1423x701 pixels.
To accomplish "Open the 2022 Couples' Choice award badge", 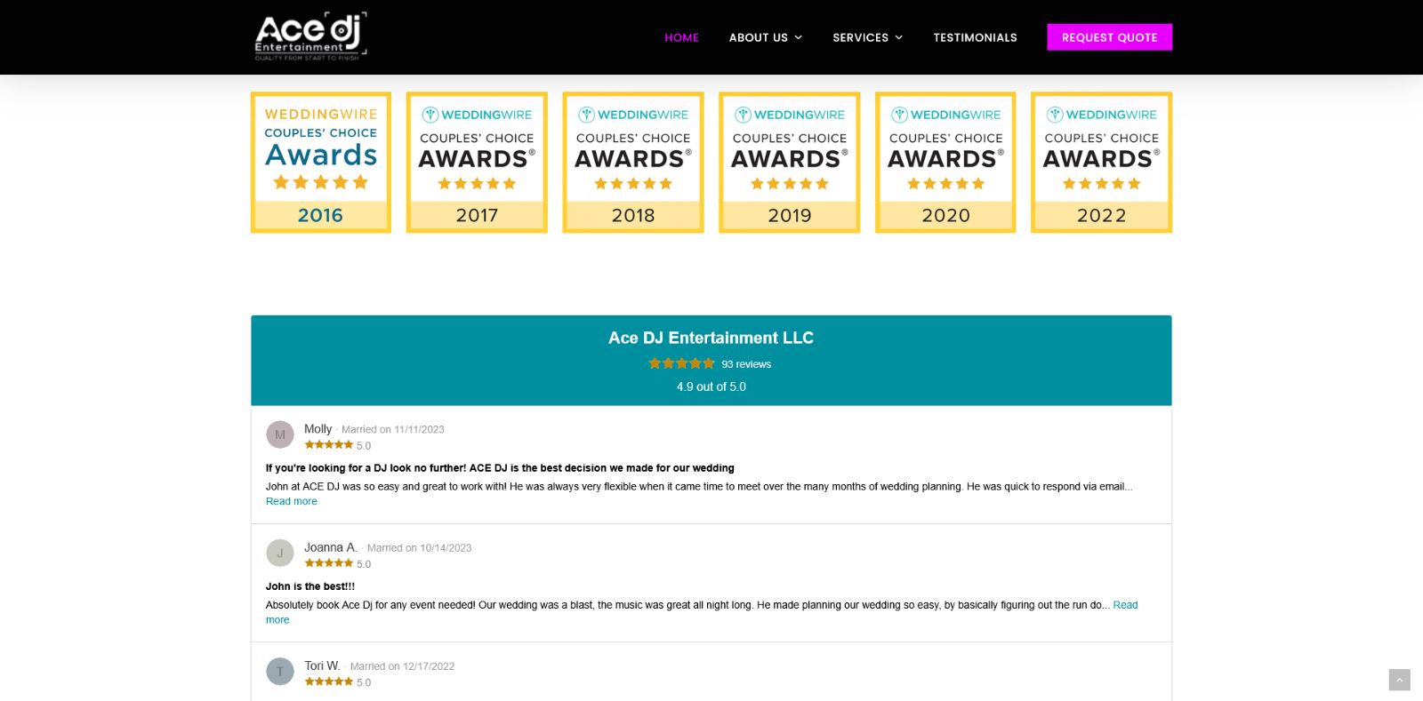I will click(x=1101, y=163).
